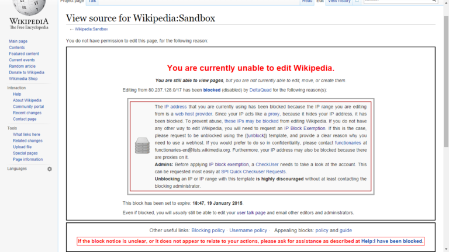The image size is (449, 252).
Task: Open Donate to Wikipedia link
Action: click(26, 72)
